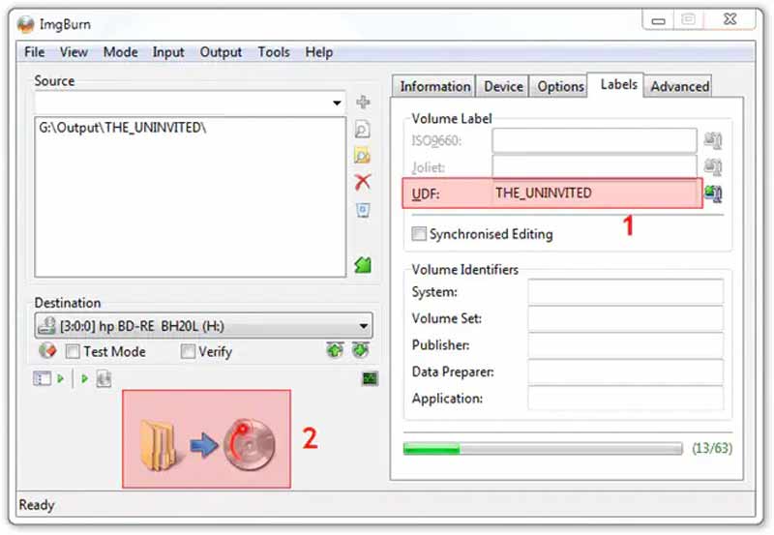The width and height of the screenshot is (774, 535).
Task: Click the Publisher text field
Action: [625, 345]
